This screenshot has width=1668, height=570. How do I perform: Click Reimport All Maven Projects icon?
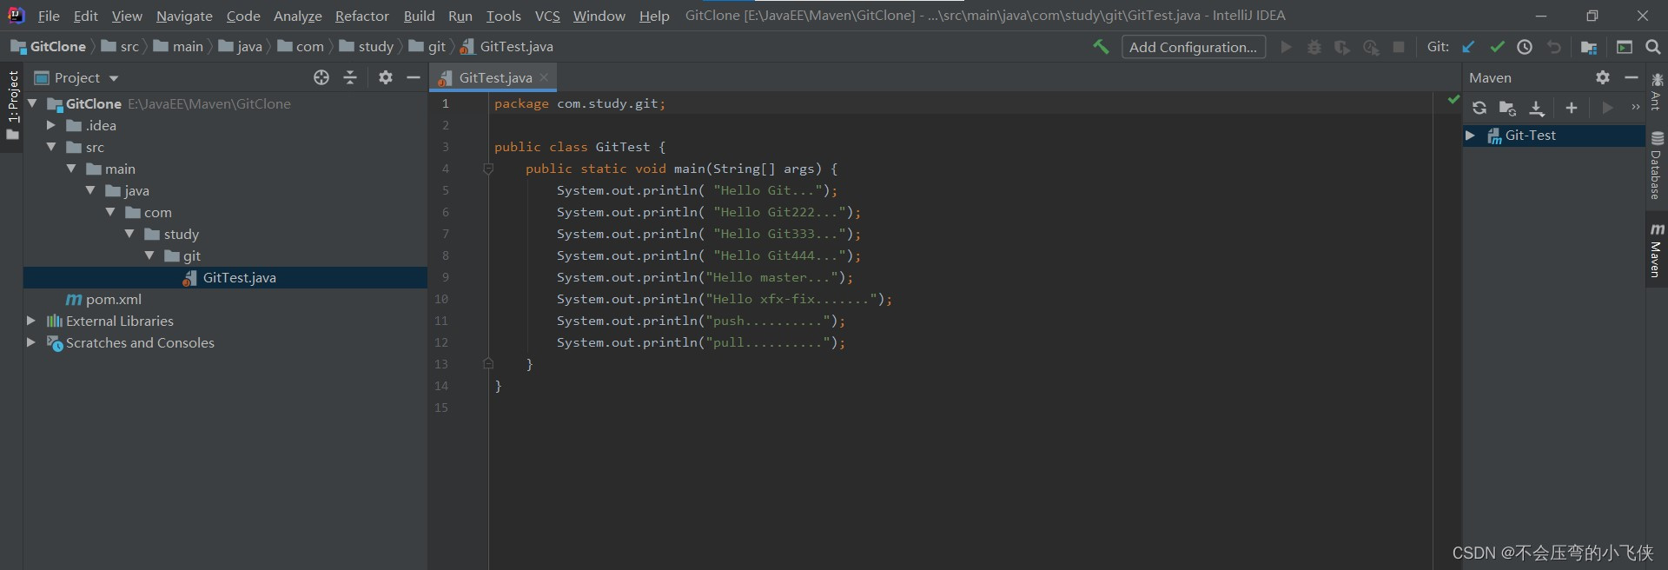1479,108
